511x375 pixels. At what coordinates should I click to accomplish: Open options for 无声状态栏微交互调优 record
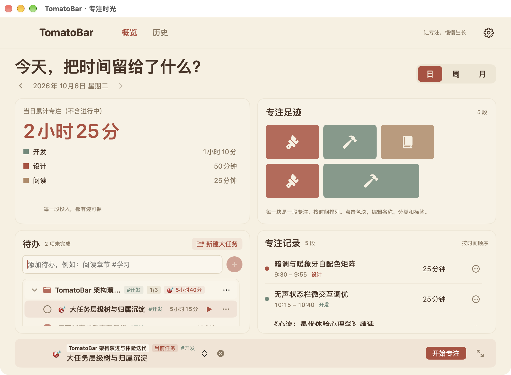[476, 299]
